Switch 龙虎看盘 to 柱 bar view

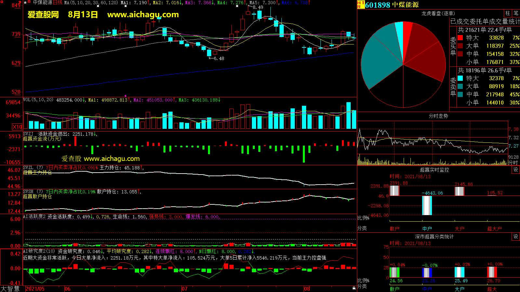[x=508, y=13]
